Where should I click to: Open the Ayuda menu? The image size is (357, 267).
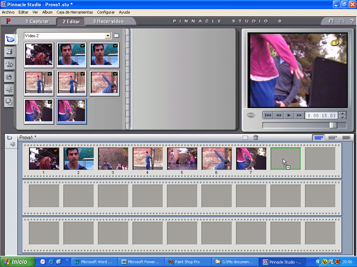pyautogui.click(x=124, y=12)
